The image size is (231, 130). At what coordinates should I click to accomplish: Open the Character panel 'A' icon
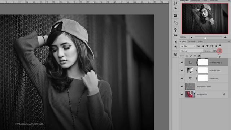(176, 42)
